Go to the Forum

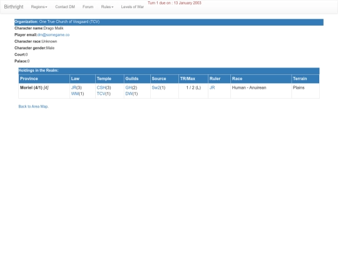point(88,7)
